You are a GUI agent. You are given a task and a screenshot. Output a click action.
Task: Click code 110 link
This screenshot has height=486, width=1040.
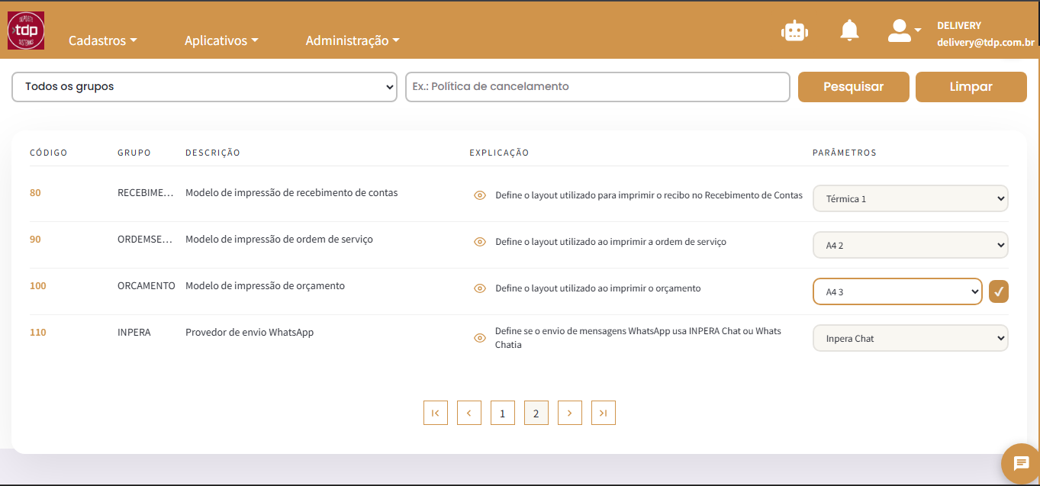pyautogui.click(x=38, y=333)
